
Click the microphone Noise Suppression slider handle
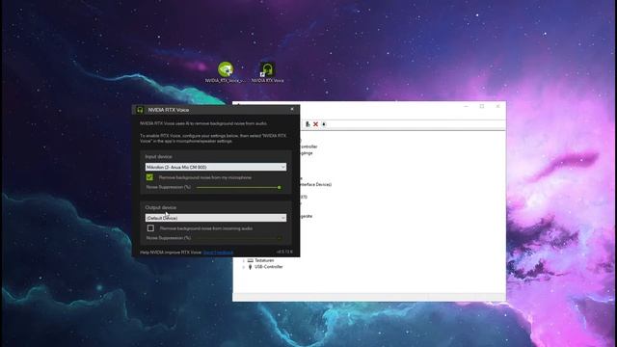pos(279,188)
